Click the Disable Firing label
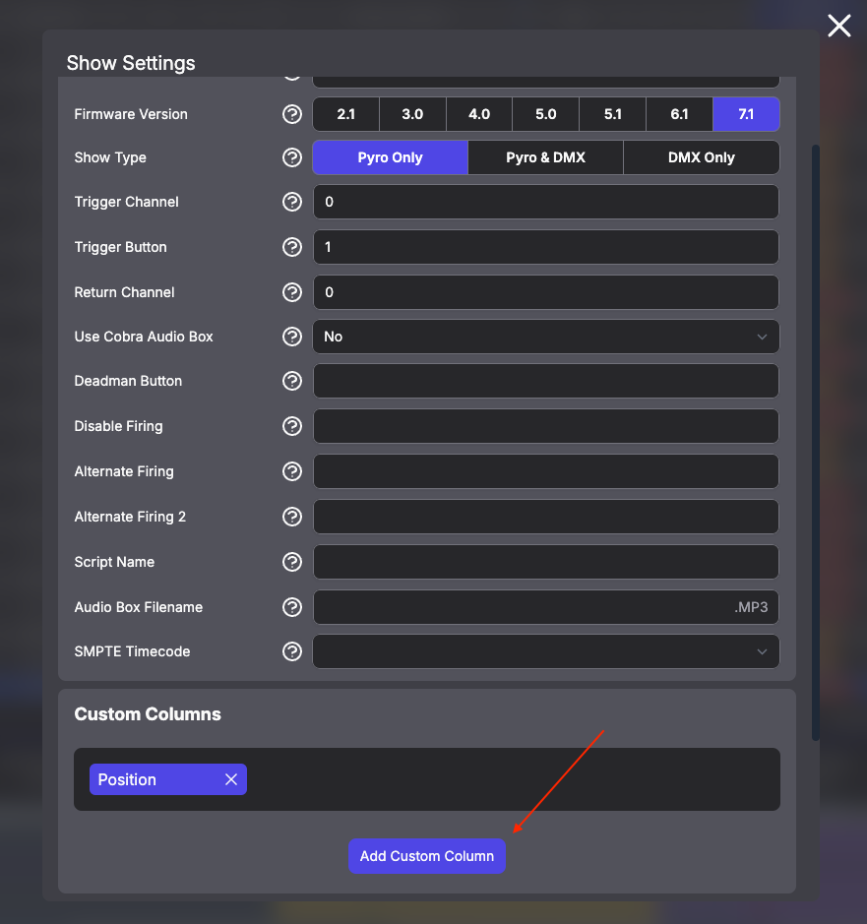 coord(118,426)
